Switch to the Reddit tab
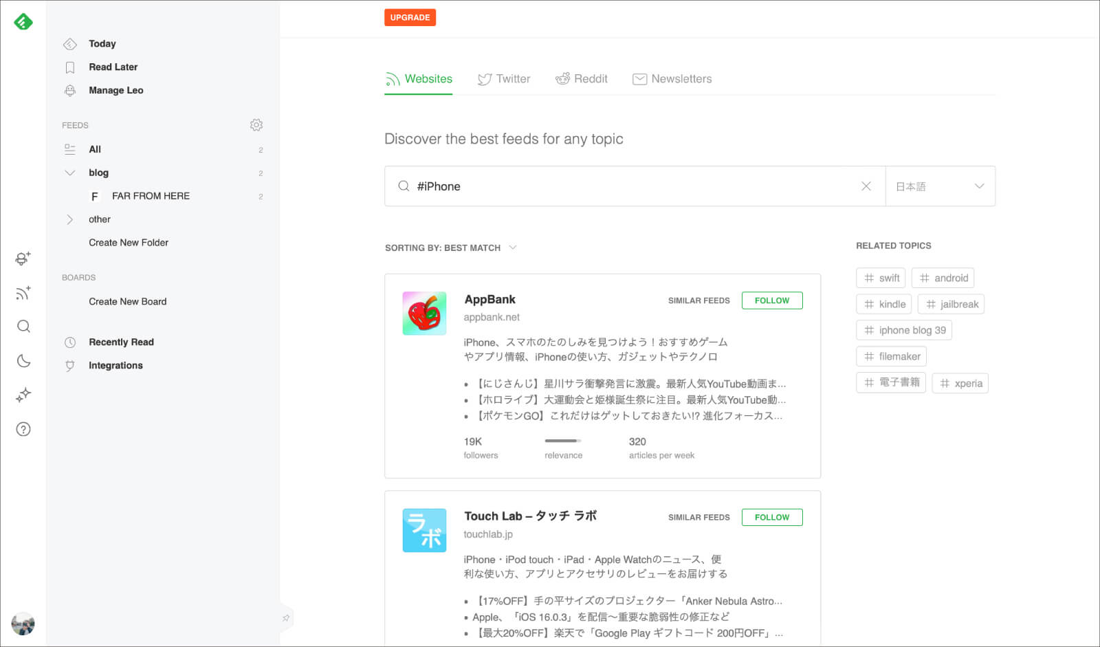 point(582,79)
